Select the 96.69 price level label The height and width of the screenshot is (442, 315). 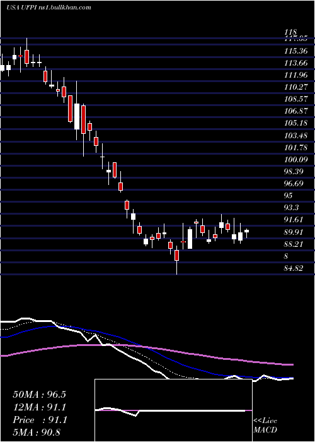[x=294, y=184]
